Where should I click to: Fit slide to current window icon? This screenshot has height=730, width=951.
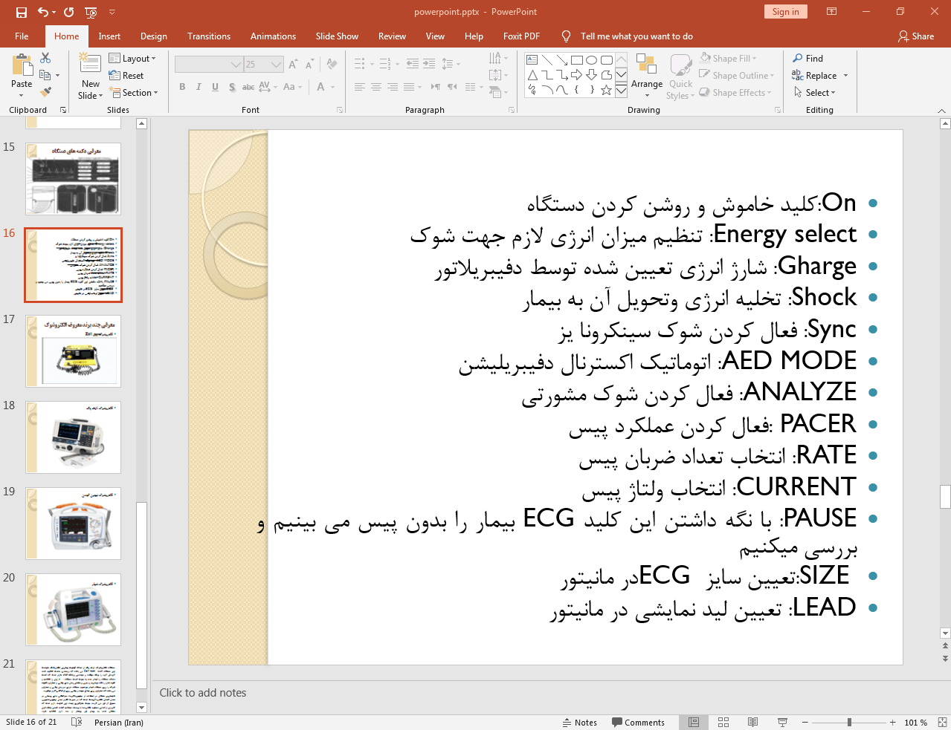click(x=942, y=722)
